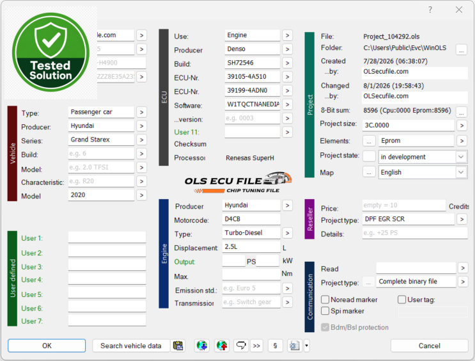Click the ... browse button next to Folder path
Screen dimensions: 475x361
[462, 50]
